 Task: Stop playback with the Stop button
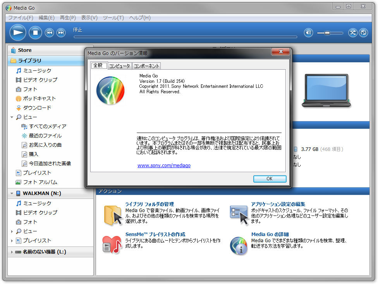36,33
